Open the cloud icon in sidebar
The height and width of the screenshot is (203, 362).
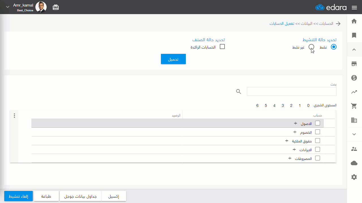354,163
